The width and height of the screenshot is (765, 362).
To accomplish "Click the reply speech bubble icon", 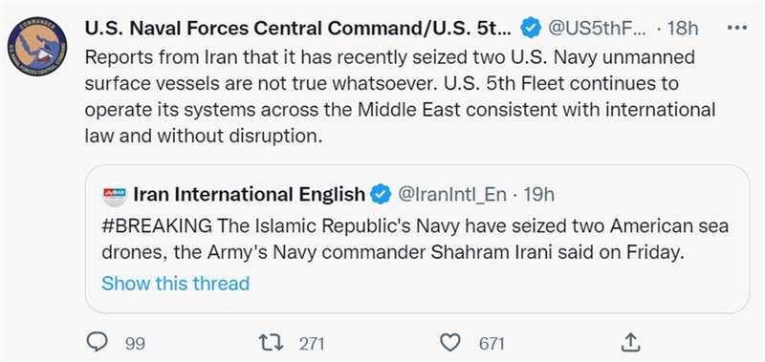I will pos(97,342).
